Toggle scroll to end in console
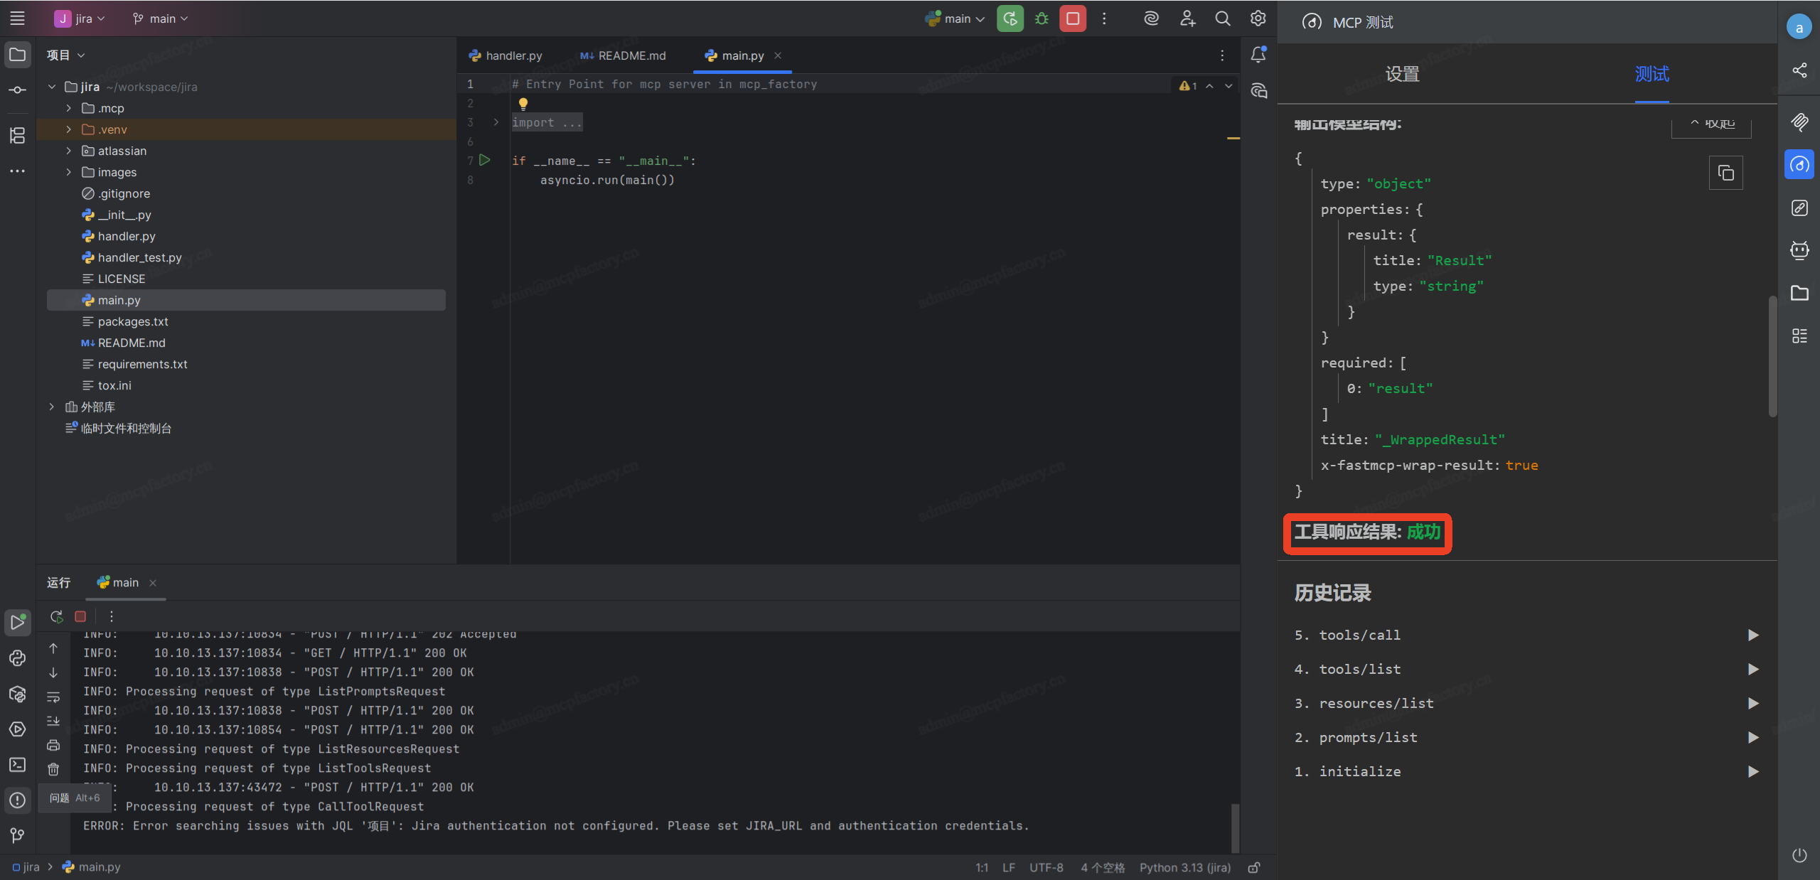 click(53, 721)
